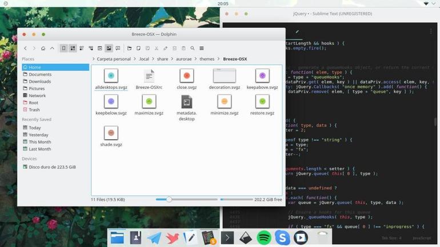Screen dimensions: 440x247
Task: Open the hamburger control menu in Dolphin
Action: (x=202, y=48)
